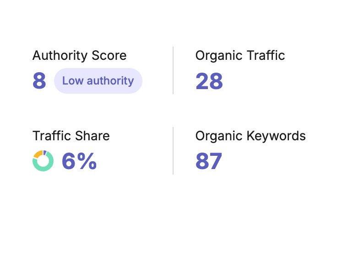This screenshot has width=348, height=265.
Task: Open the Authority Score value 8
Action: click(39, 81)
